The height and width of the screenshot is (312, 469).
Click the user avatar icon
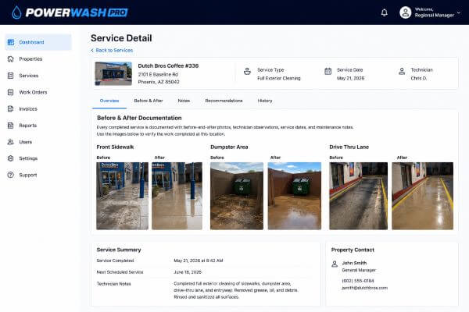click(405, 12)
